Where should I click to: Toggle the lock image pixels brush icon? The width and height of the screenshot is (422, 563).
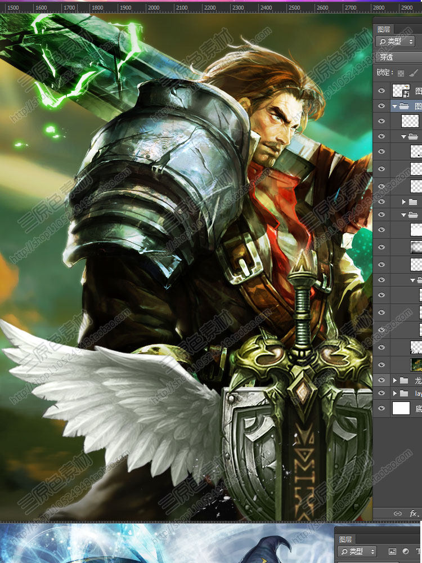click(414, 73)
